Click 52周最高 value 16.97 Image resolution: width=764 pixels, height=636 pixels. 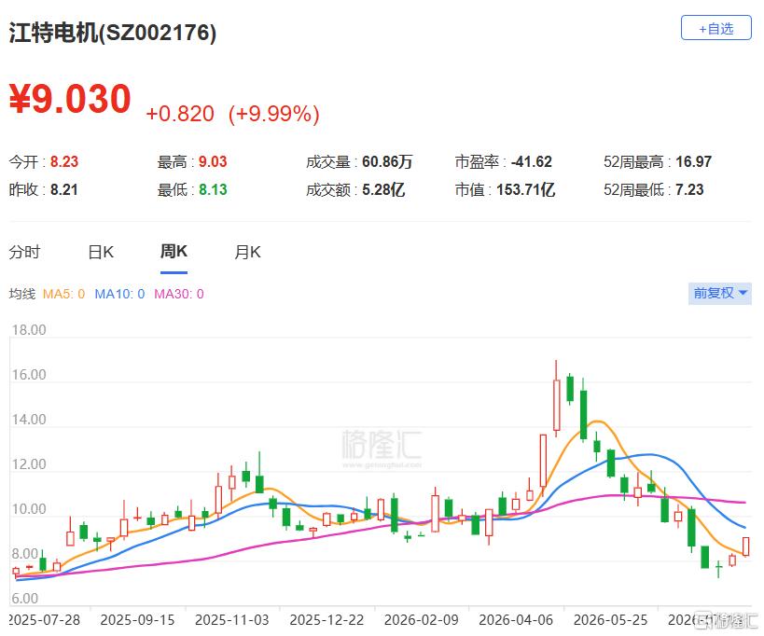click(x=693, y=161)
